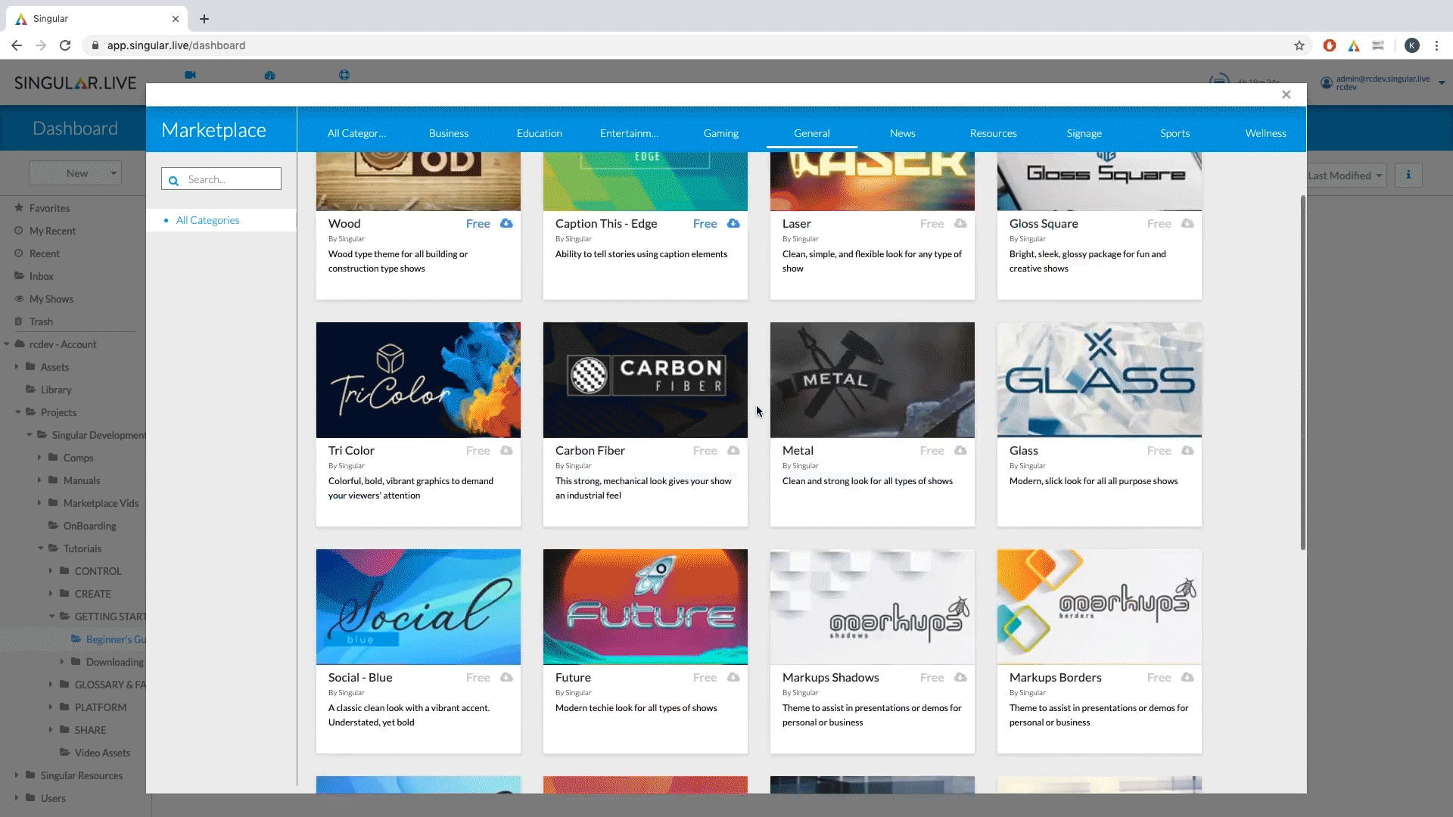Open the Video Assets folder
This screenshot has width=1453, height=817.
coord(102,753)
